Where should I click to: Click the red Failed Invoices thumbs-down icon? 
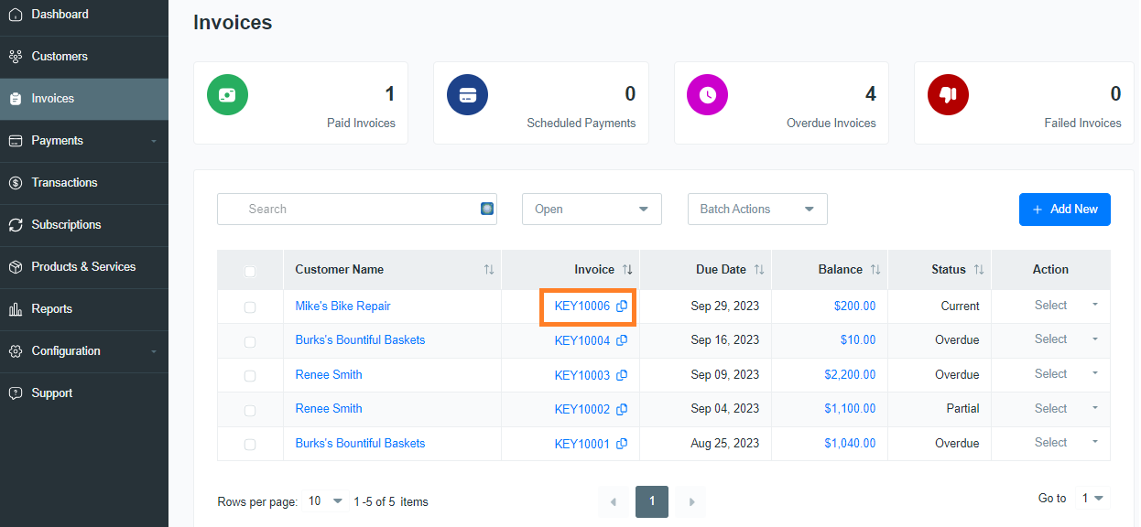(948, 94)
